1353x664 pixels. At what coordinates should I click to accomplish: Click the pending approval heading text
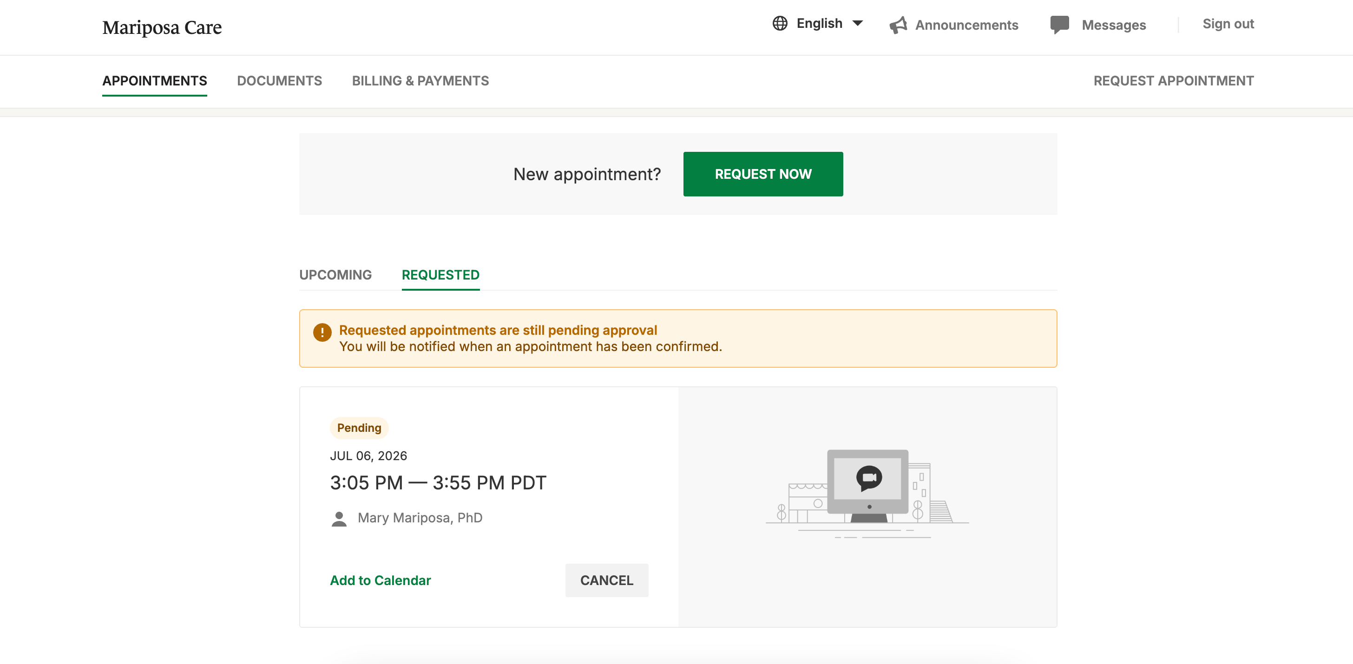[498, 330]
